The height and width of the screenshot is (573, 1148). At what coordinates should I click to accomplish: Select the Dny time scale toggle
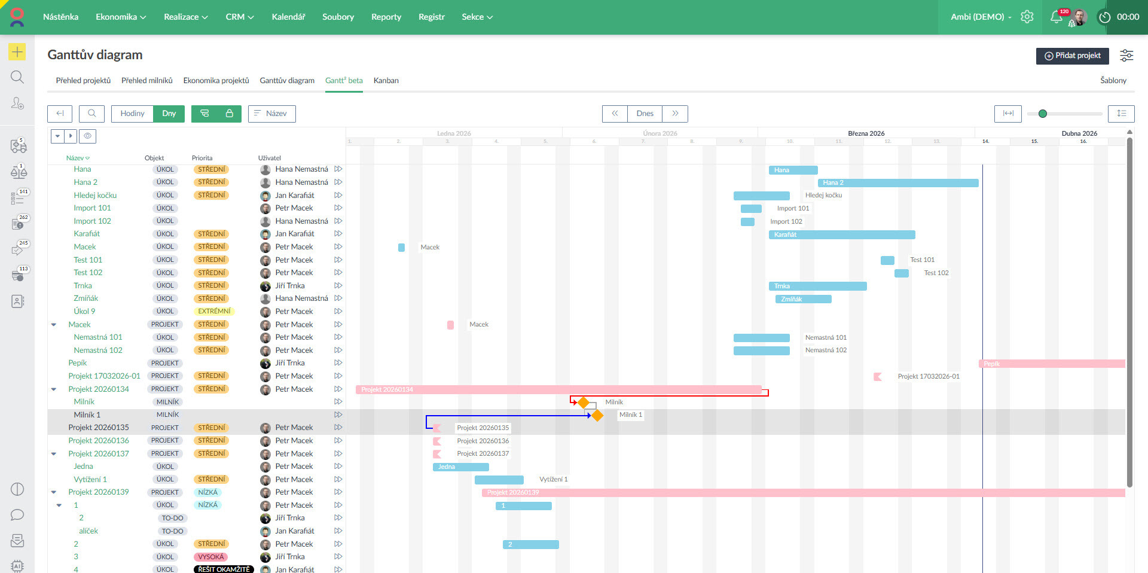point(169,114)
